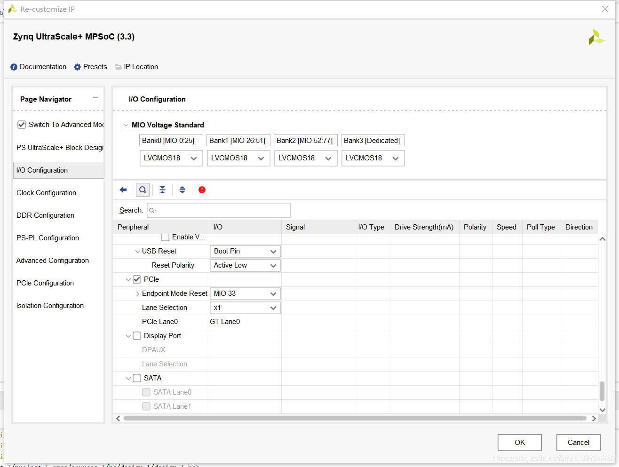Open the IP Location link
The height and width of the screenshot is (467, 619).
click(141, 67)
